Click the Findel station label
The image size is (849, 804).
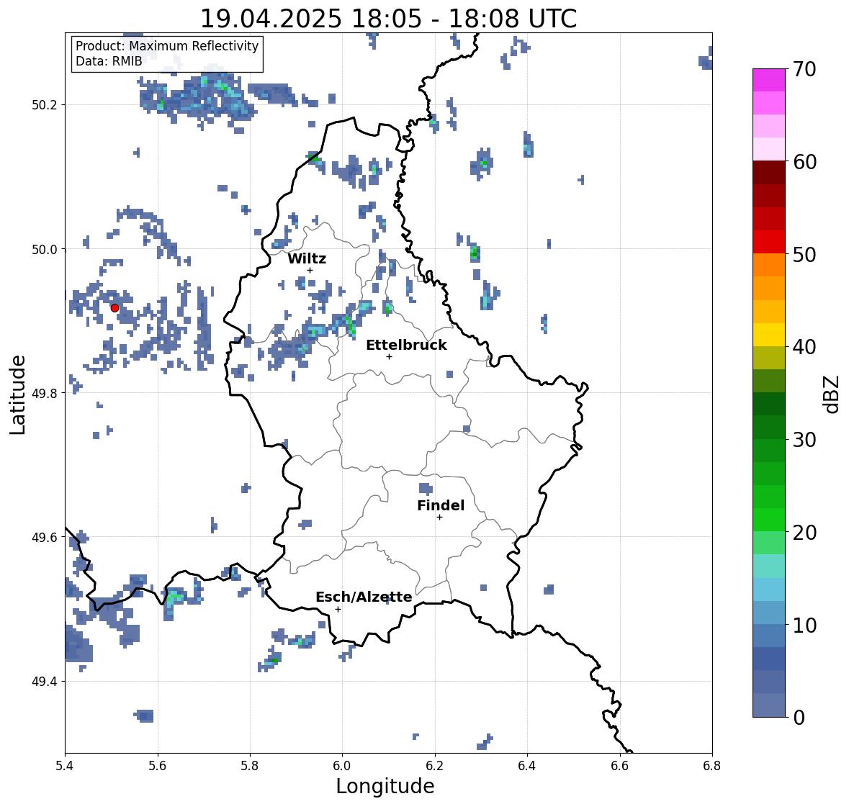(441, 505)
